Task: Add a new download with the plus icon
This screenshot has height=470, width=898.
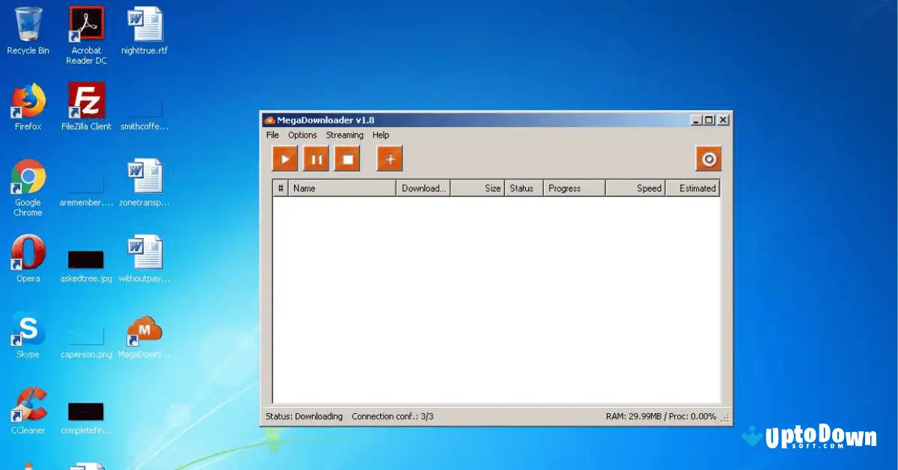Action: (389, 158)
